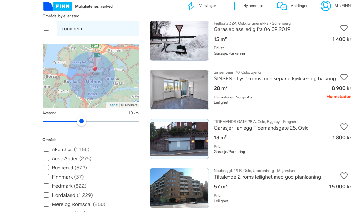Follow the Leaflet attribution link
This screenshot has width=362, height=212.
coord(113,105)
